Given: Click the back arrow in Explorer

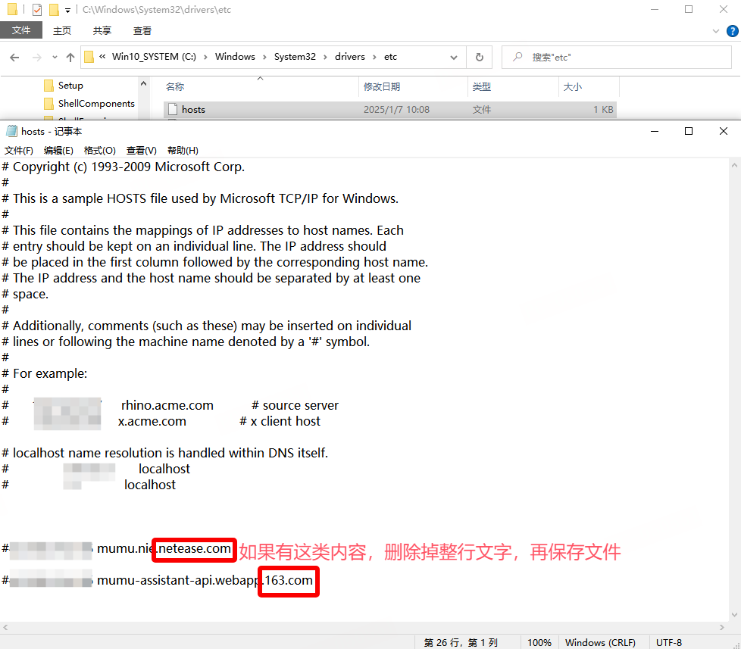Looking at the screenshot, I should (x=14, y=58).
